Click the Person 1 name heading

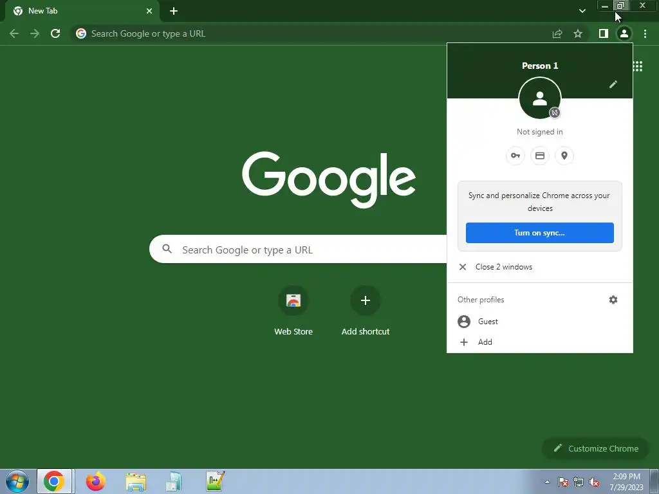[540, 66]
